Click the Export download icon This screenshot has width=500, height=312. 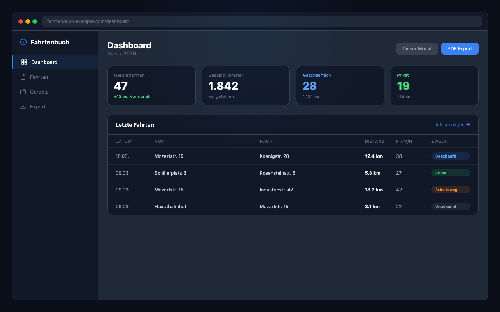[23, 106]
